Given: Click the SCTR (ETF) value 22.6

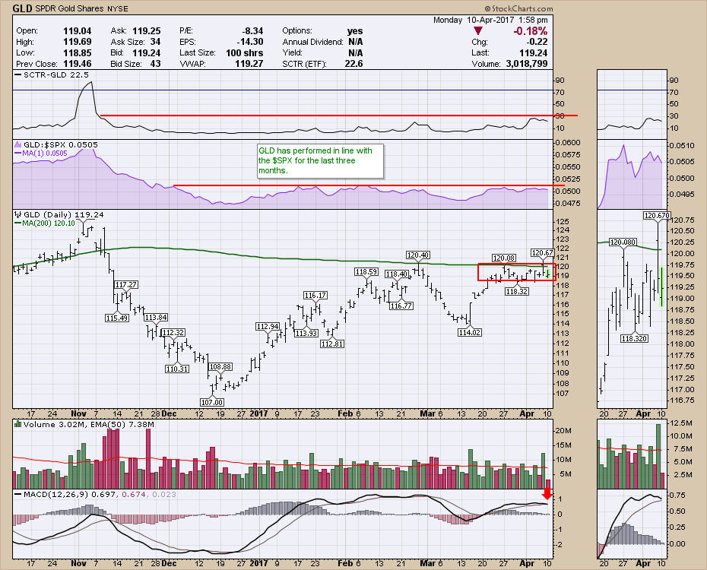Looking at the screenshot, I should pos(353,64).
